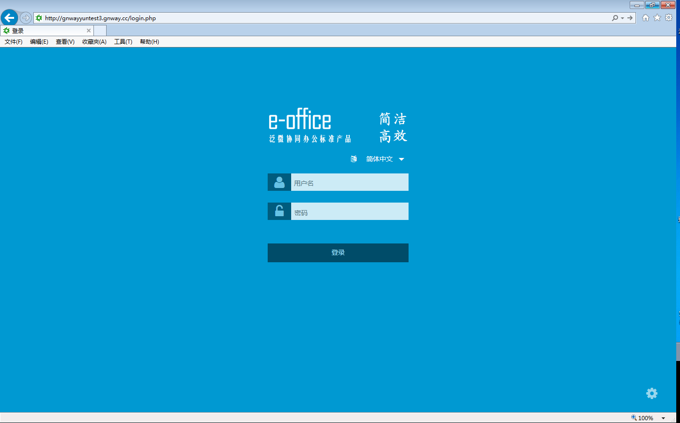The width and height of the screenshot is (680, 423).
Task: Open the 收藏夹(A) menu
Action: point(94,42)
